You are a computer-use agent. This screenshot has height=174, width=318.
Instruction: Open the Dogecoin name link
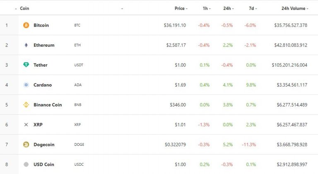[44, 145]
